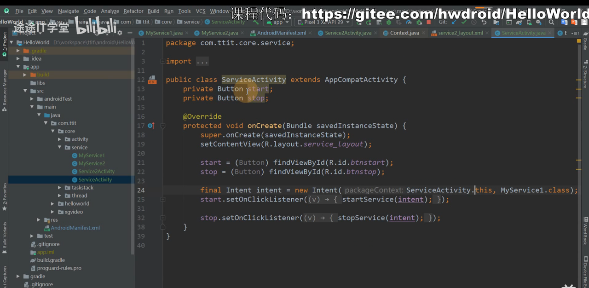Click Git Revert undo arrow icon
The height and width of the screenshot is (288, 589).
coord(484,22)
